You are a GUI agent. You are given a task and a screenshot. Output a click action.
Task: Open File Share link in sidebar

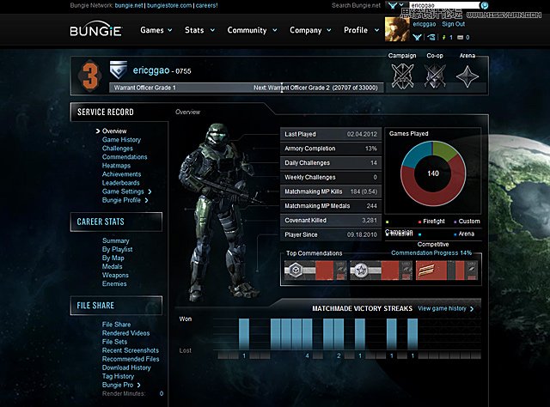pyautogui.click(x=116, y=325)
